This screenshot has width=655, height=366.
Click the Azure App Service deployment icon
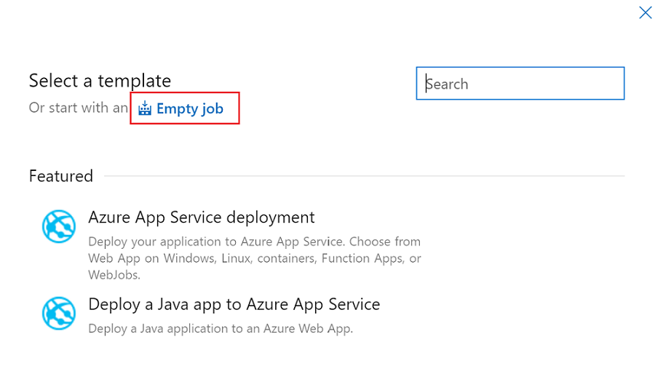coord(59,226)
